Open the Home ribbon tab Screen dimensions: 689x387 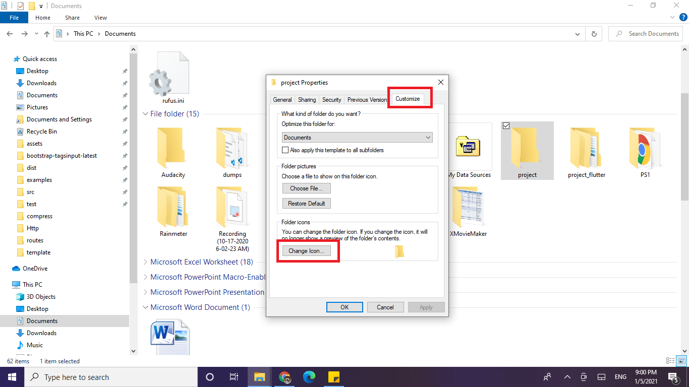click(43, 18)
